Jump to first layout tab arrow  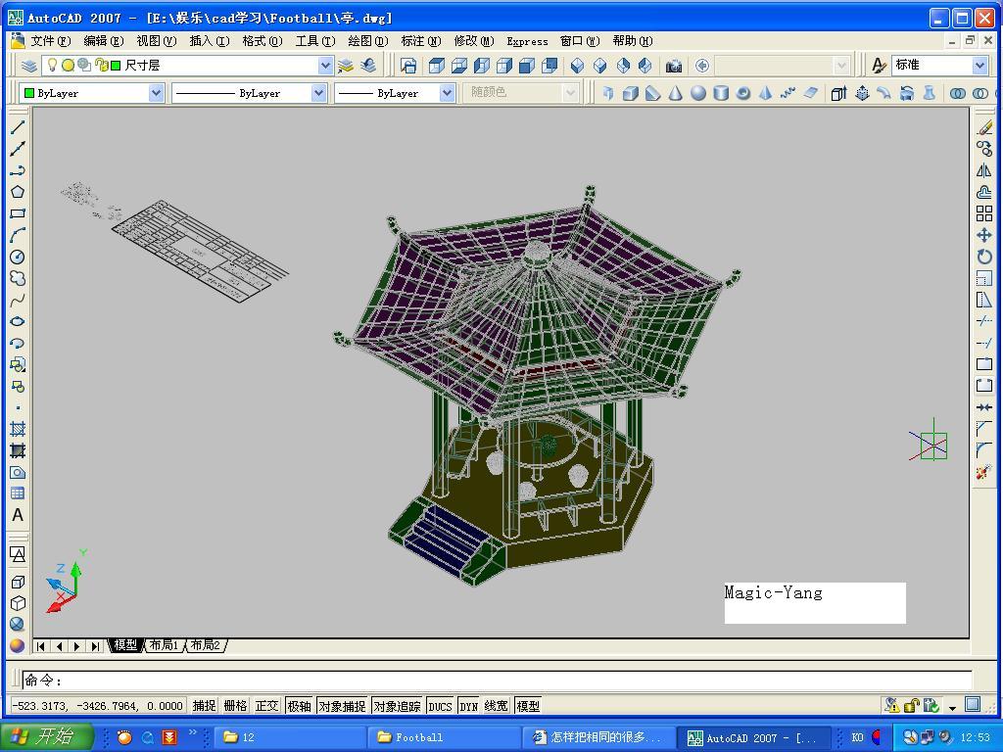click(41, 646)
